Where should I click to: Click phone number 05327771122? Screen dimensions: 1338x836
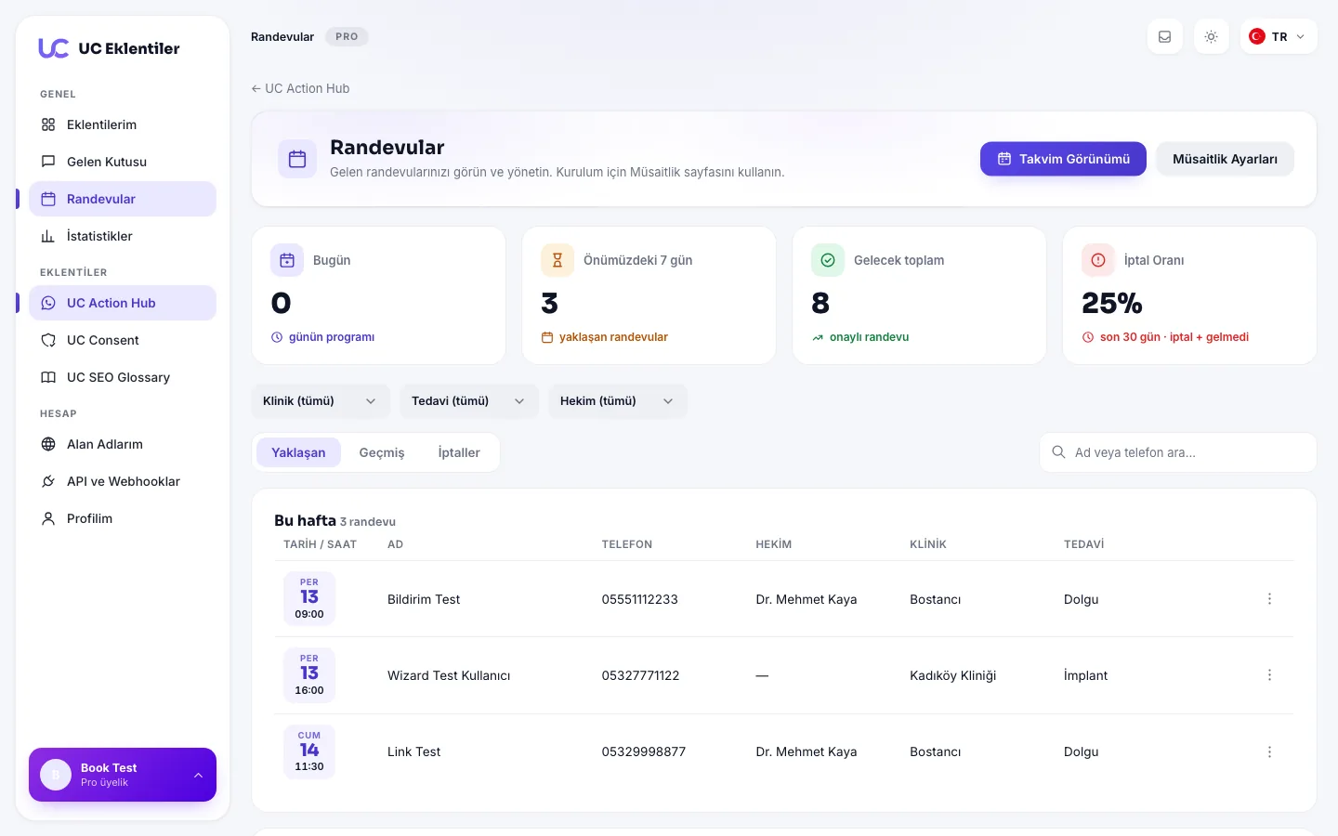[641, 675]
